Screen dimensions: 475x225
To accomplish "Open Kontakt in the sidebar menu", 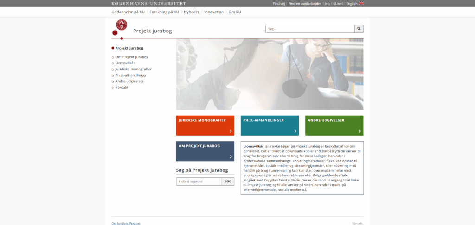I will click(122, 87).
